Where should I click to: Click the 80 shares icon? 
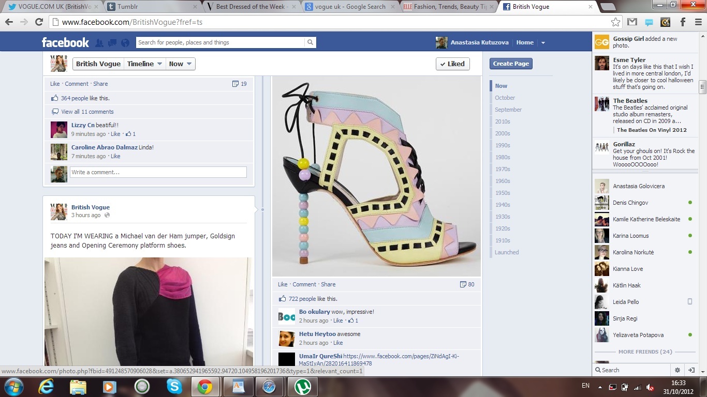click(467, 284)
